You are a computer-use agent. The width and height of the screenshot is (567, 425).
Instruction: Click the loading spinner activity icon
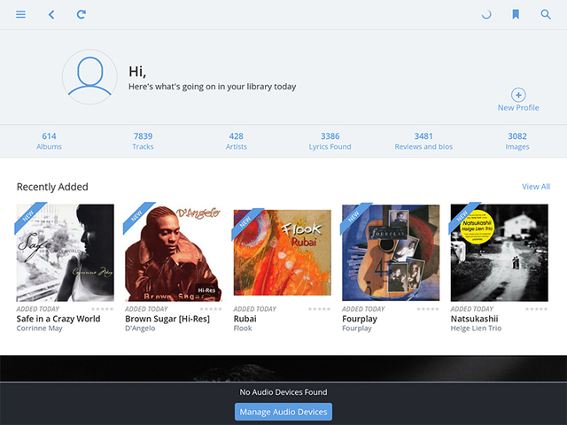point(486,14)
